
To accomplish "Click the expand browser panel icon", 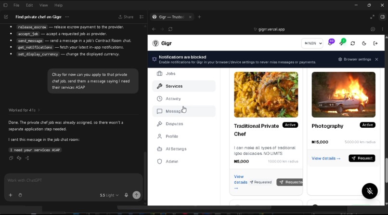I will tap(372, 17).
